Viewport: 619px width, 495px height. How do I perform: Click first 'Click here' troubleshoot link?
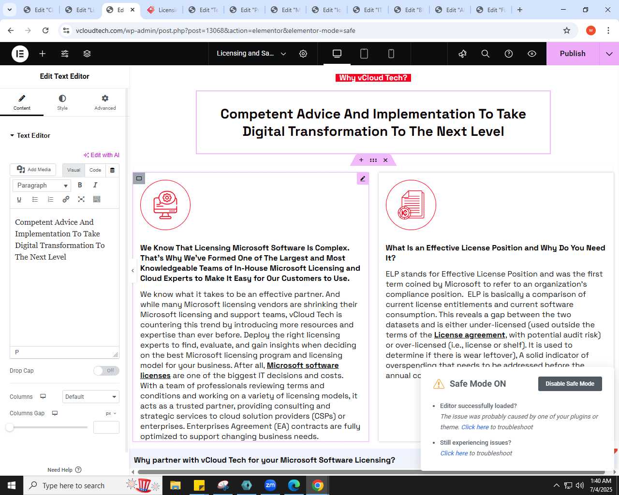coord(475,427)
